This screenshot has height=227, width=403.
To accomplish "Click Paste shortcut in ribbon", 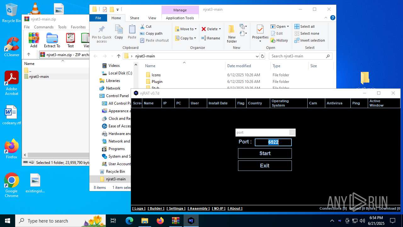I will pos(154,40).
